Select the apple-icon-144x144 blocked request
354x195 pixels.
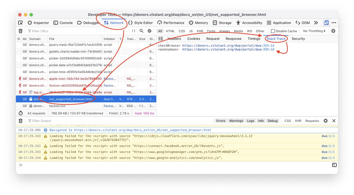point(86,79)
